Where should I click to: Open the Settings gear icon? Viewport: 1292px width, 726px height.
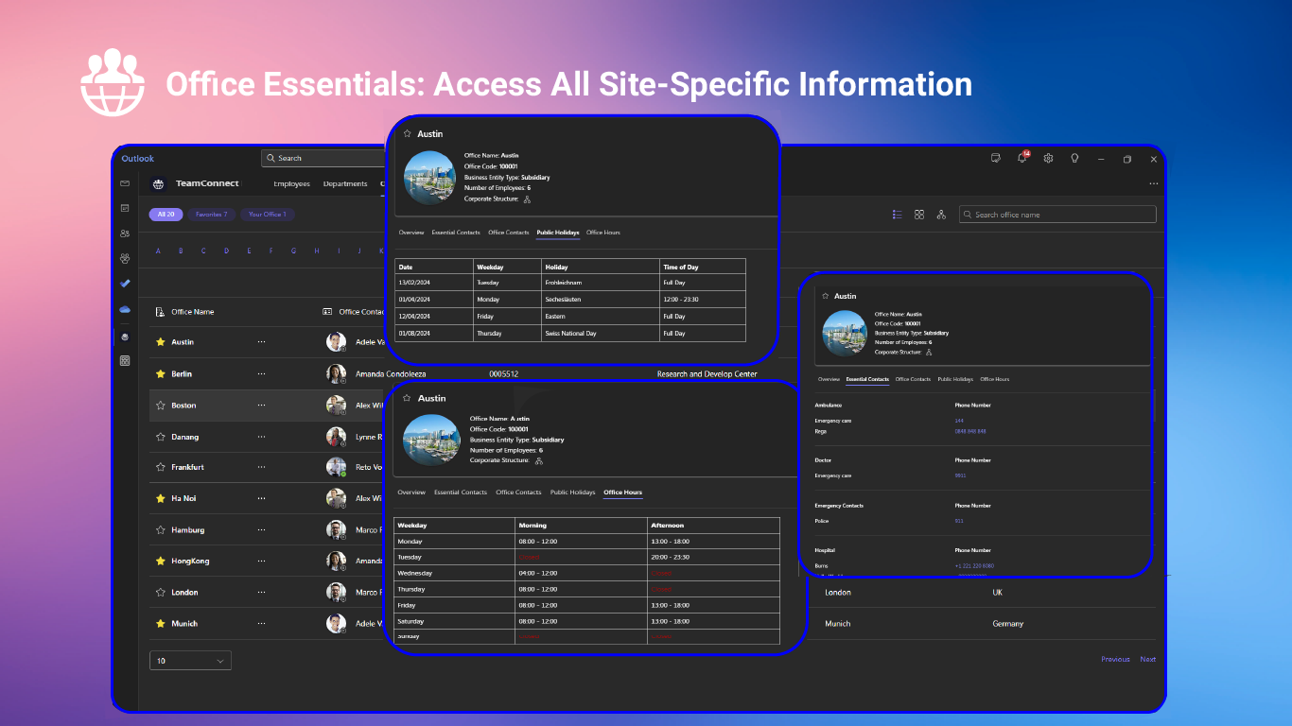(x=1048, y=158)
